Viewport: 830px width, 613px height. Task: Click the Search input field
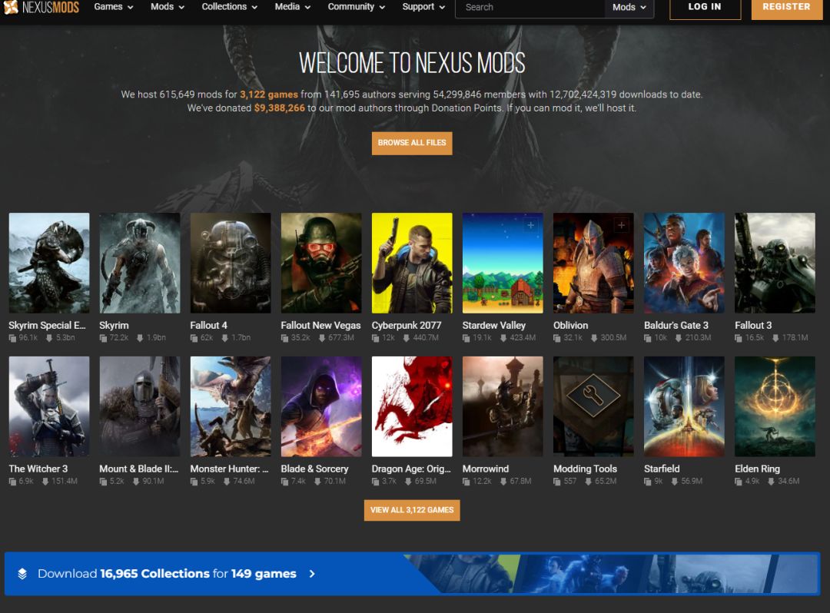point(530,8)
